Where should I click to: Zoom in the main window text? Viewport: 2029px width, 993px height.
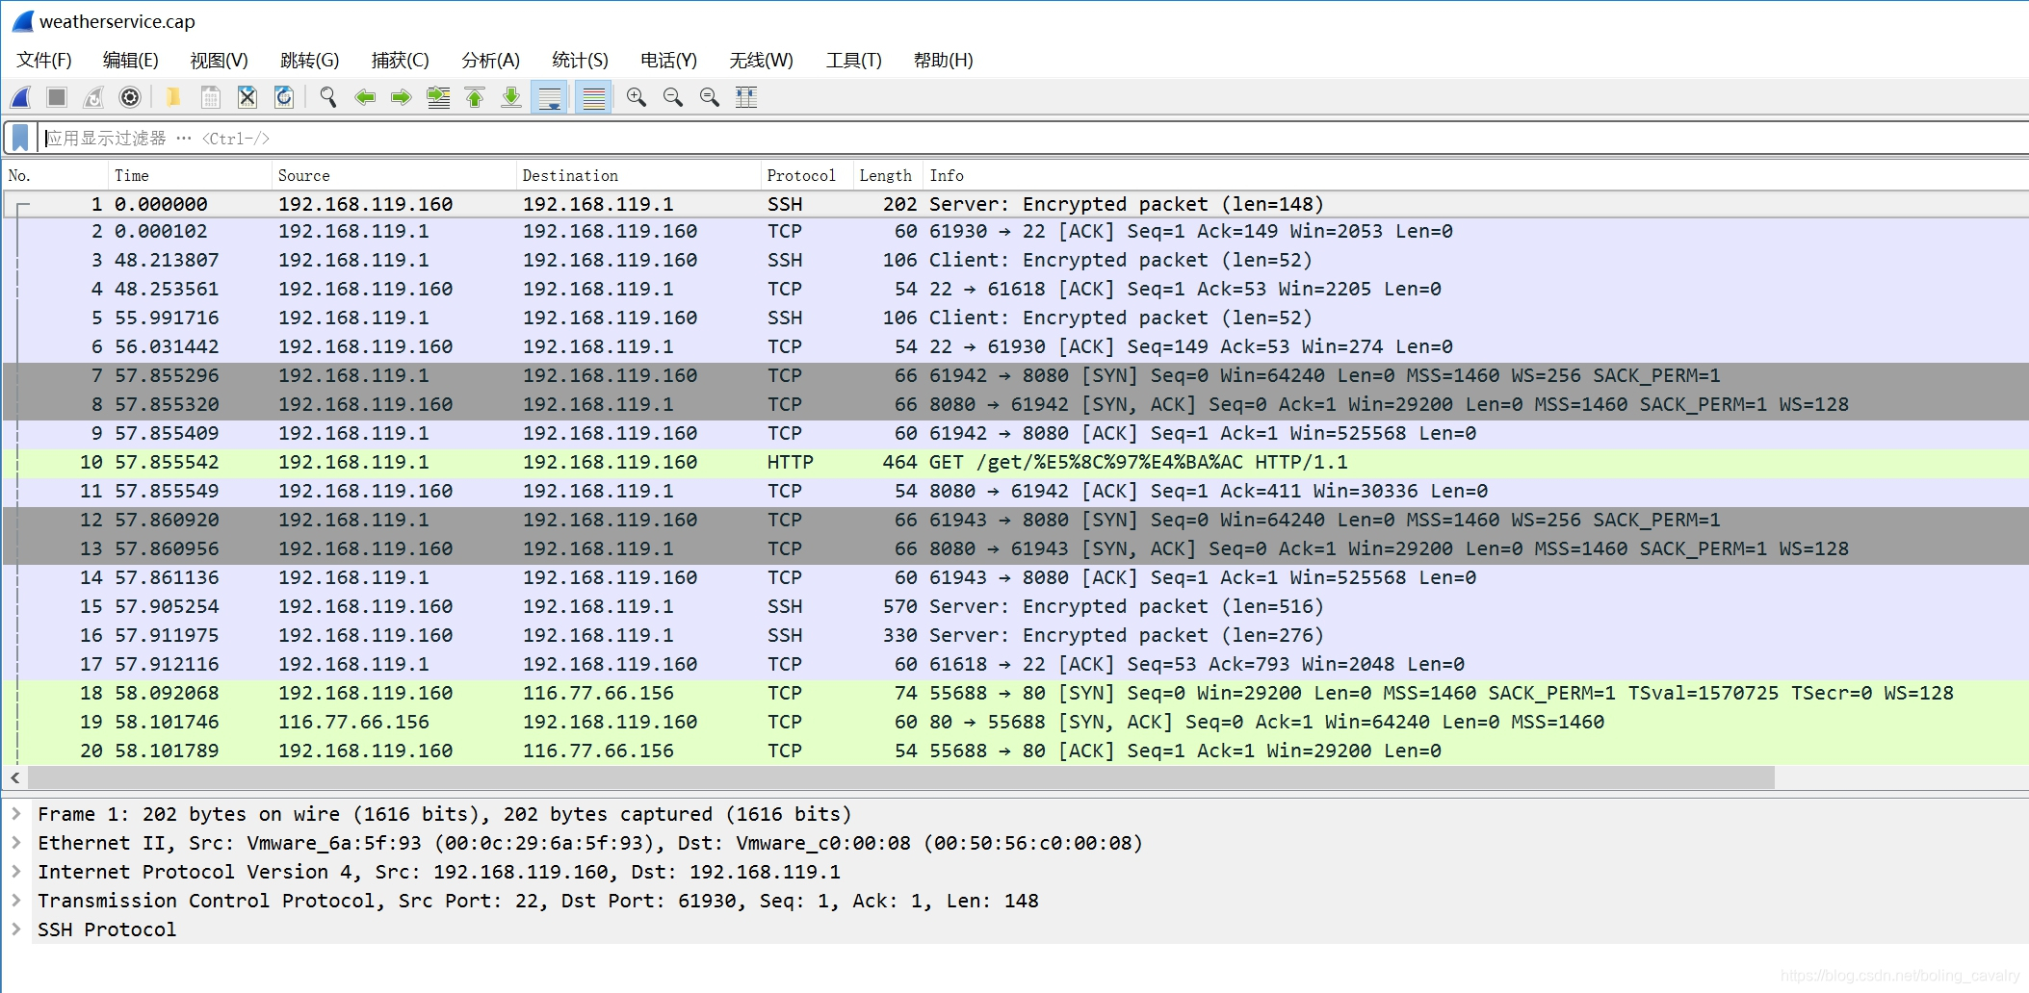click(637, 97)
